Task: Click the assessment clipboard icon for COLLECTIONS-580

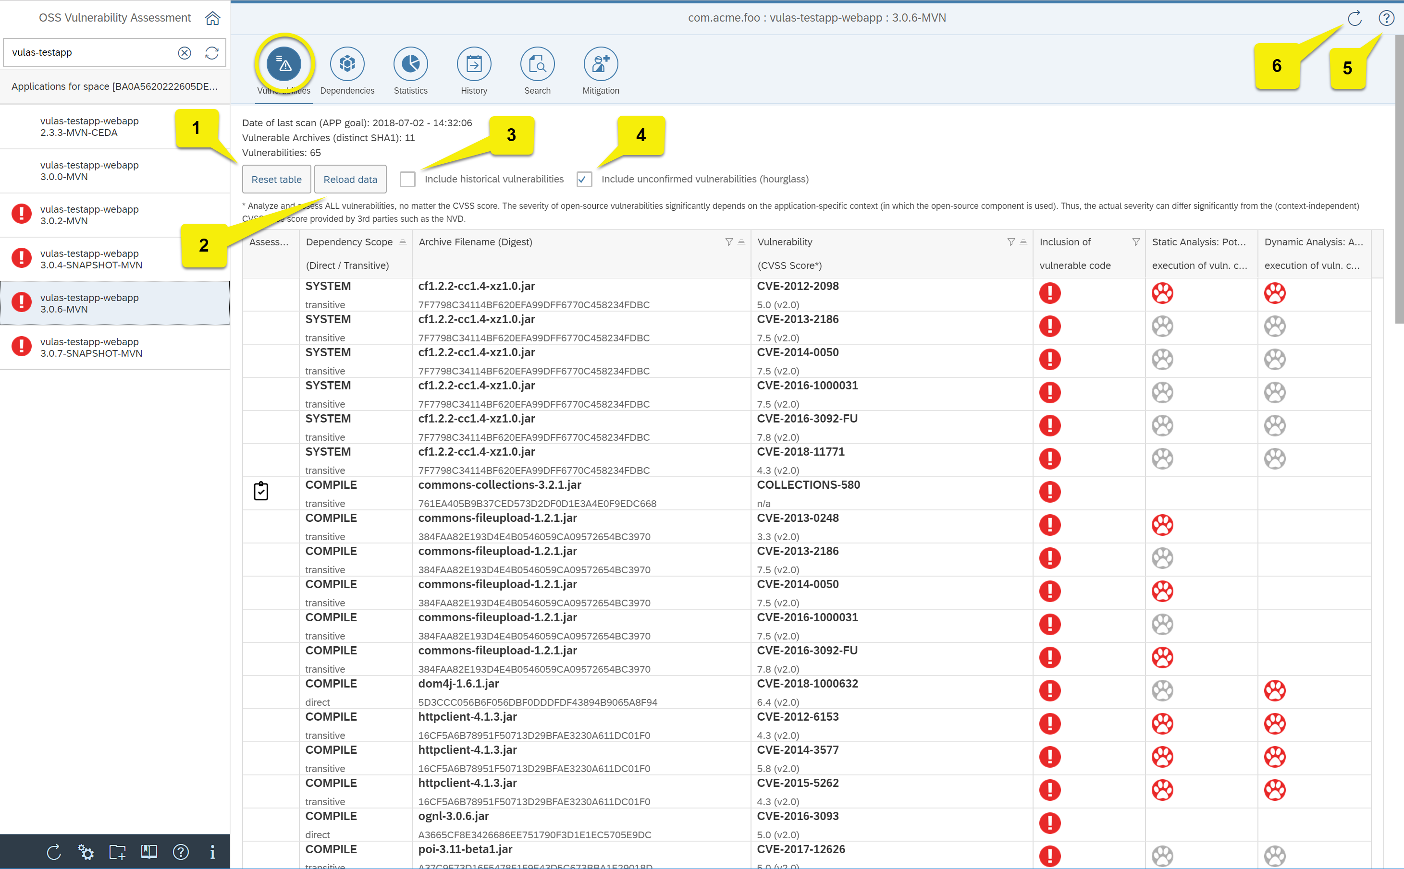Action: pos(261,491)
